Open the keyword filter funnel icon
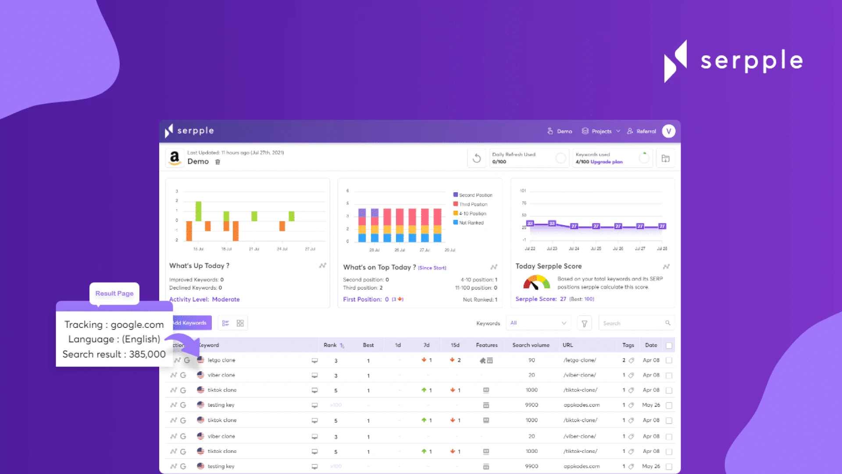The height and width of the screenshot is (474, 842). pyautogui.click(x=584, y=323)
